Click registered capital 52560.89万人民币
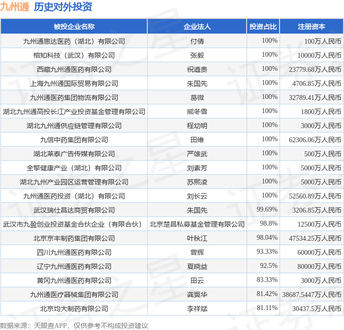The width and height of the screenshot is (344, 330). [x=315, y=196]
